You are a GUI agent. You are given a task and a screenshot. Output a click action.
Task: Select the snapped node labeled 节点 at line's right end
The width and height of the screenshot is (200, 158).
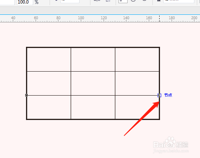[159, 95]
